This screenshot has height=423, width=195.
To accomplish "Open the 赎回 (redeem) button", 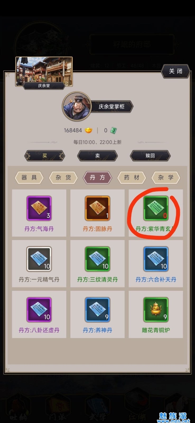I will (x=150, y=156).
